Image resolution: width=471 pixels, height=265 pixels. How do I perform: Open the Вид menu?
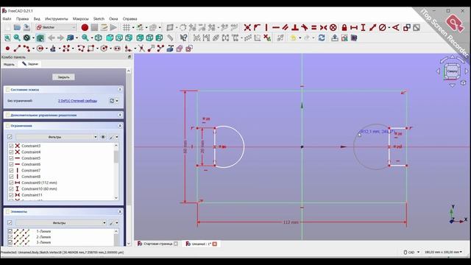tap(37, 18)
